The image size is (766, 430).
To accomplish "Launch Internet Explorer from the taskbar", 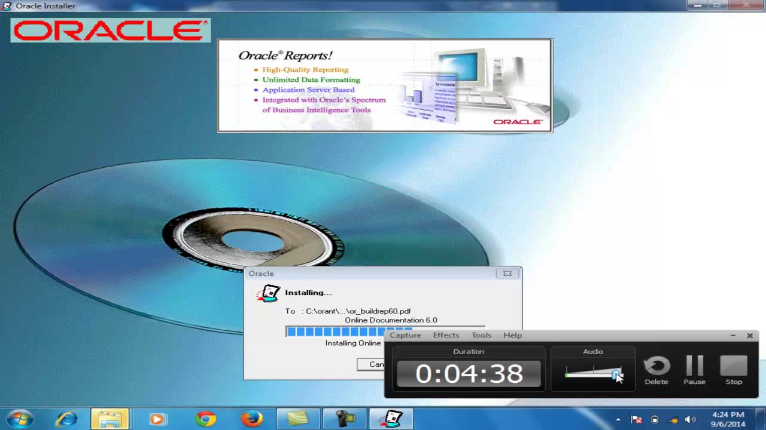I will click(66, 419).
